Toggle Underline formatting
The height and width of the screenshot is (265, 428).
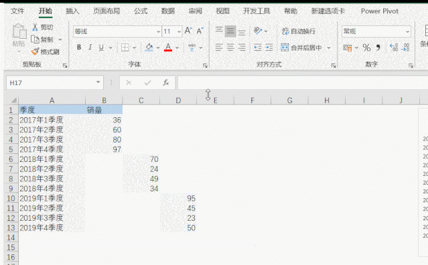click(x=101, y=48)
